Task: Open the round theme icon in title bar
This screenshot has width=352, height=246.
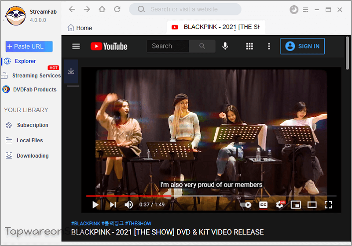Action: tap(293, 10)
